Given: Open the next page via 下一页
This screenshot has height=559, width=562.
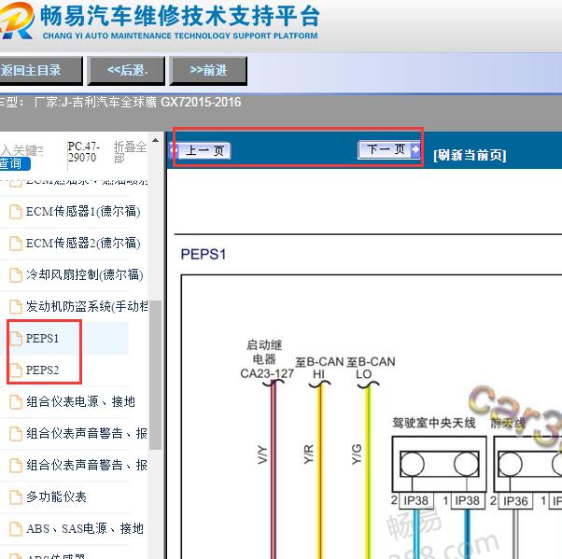Looking at the screenshot, I should pyautogui.click(x=388, y=149).
